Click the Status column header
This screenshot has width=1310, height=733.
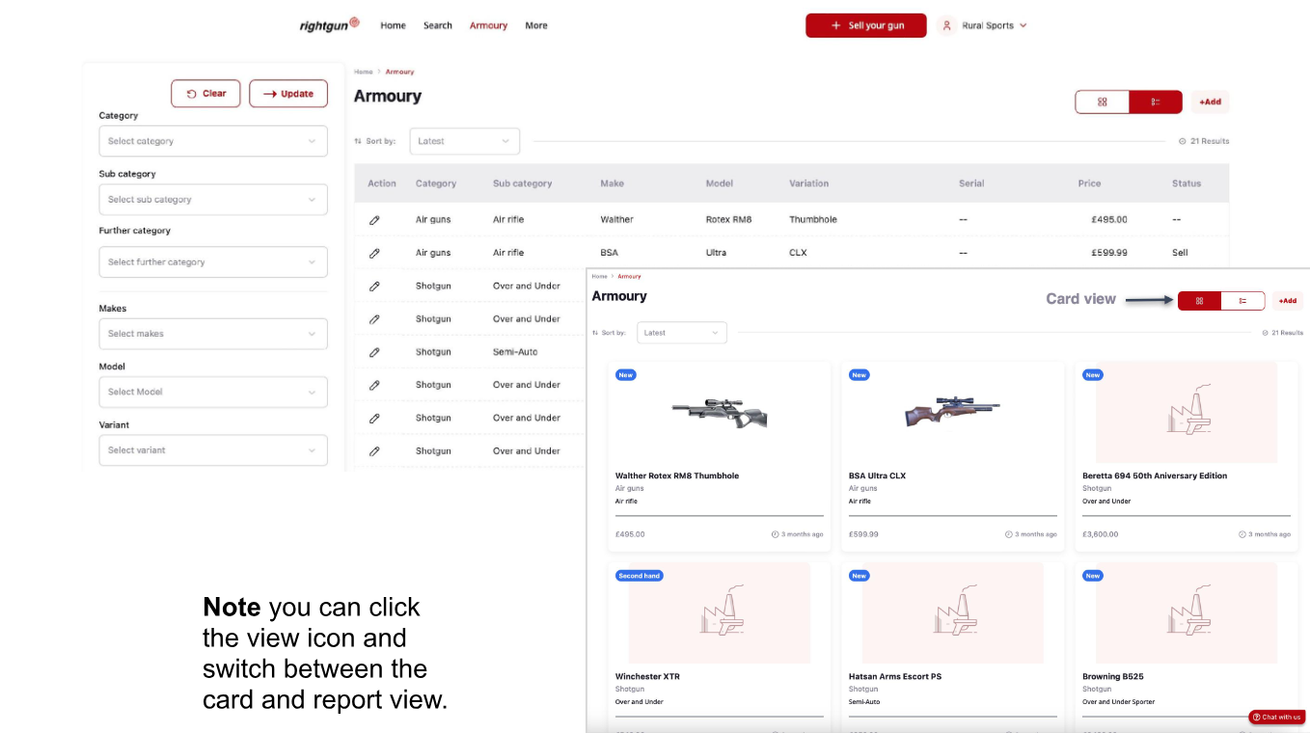point(1187,183)
